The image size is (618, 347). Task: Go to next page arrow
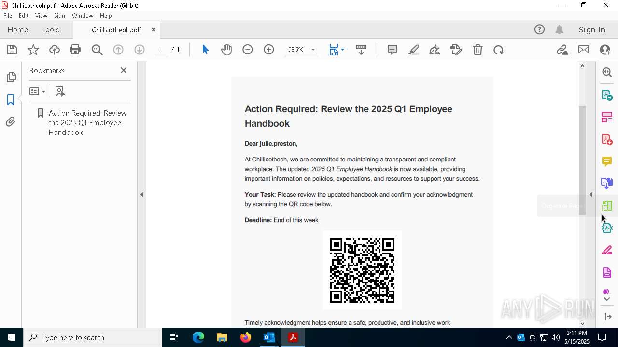point(140,50)
